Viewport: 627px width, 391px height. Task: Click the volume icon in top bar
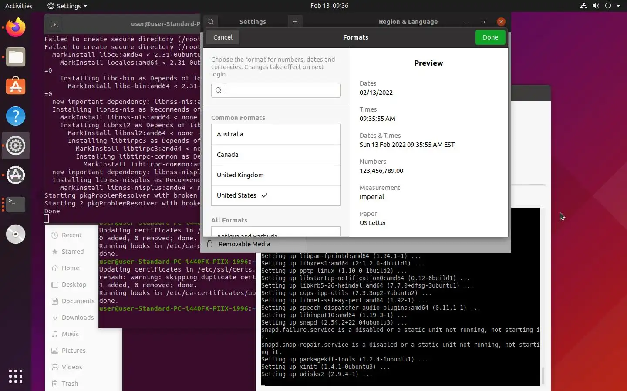coord(596,6)
